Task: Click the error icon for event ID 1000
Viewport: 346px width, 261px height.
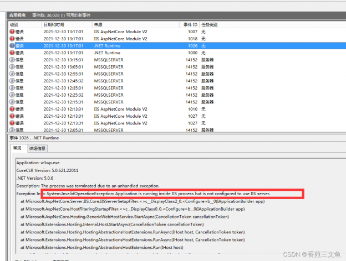Action: (12, 53)
